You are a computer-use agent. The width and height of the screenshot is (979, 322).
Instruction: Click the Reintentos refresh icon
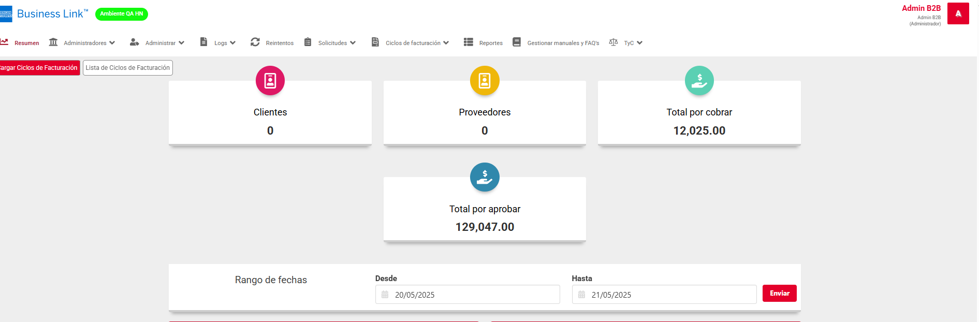point(255,42)
